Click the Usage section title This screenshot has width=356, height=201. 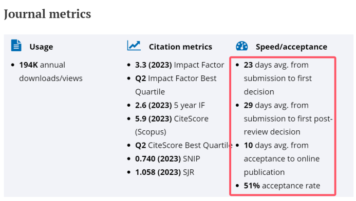coord(41,47)
